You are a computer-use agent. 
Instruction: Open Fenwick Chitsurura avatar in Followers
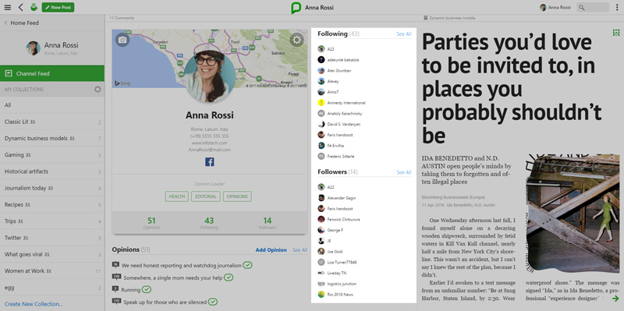[x=321, y=219]
